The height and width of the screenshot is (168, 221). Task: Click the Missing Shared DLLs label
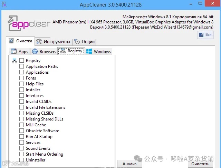pos(45,119)
